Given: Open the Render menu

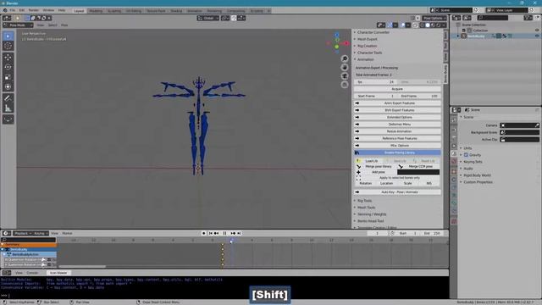Looking at the screenshot, I should tap(34, 10).
